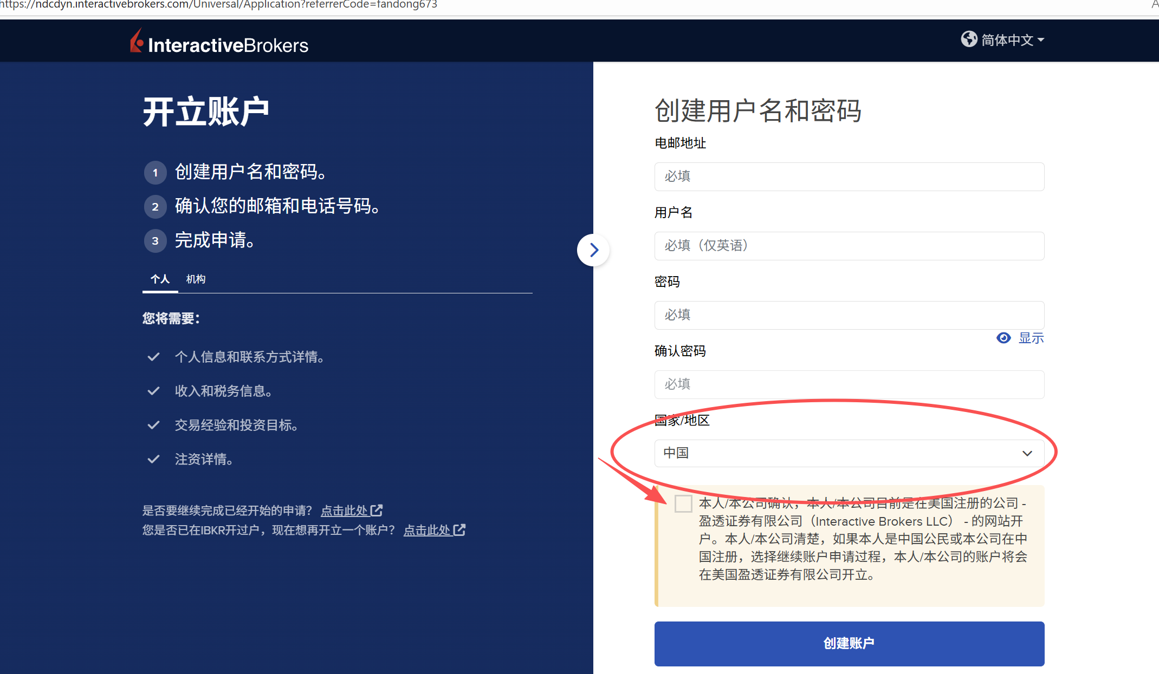Click the external-link icon after second 点击此处

click(459, 530)
